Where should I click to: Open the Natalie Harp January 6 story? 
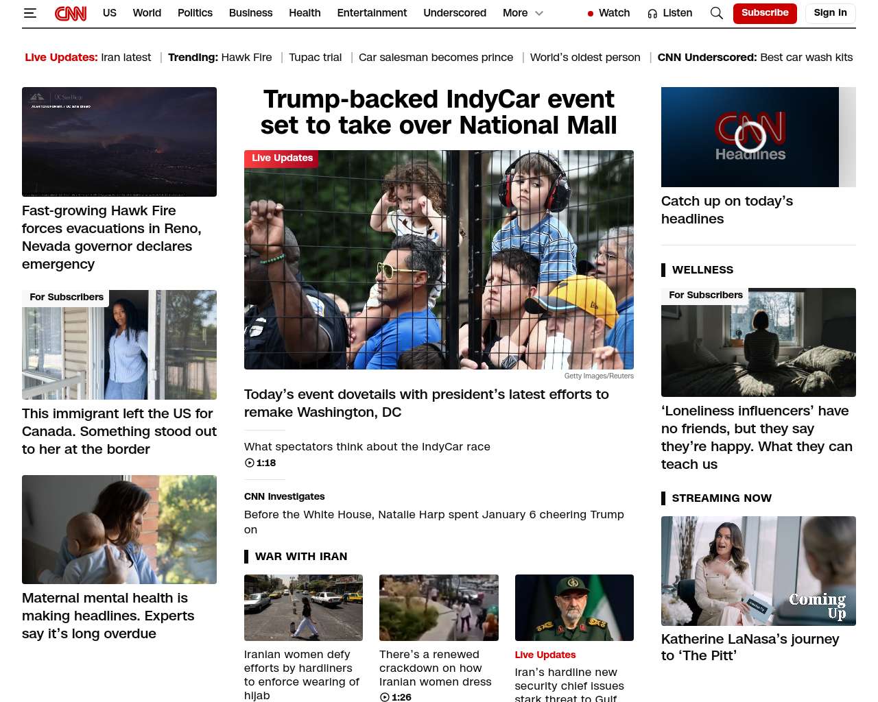434,522
